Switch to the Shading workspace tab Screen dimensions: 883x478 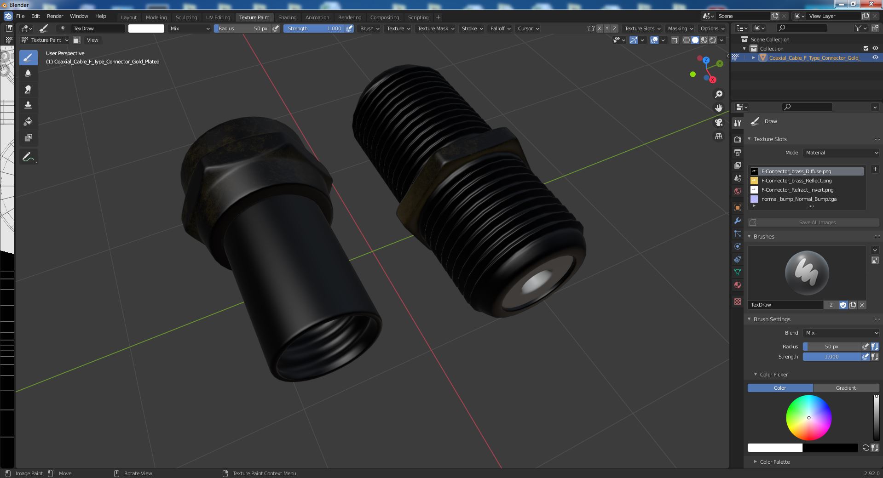tap(287, 17)
